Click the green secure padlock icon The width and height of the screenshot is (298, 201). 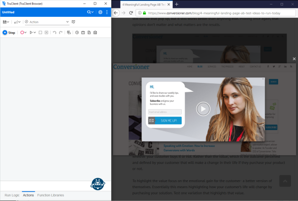(x=145, y=13)
